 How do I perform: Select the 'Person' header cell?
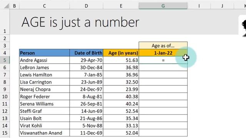coord(45,53)
